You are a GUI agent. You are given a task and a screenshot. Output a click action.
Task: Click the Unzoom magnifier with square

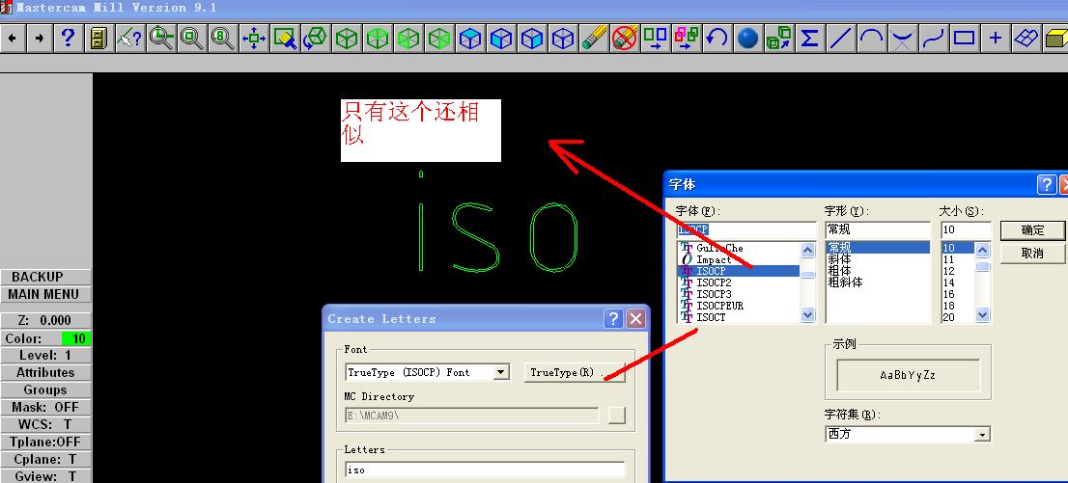click(x=192, y=39)
